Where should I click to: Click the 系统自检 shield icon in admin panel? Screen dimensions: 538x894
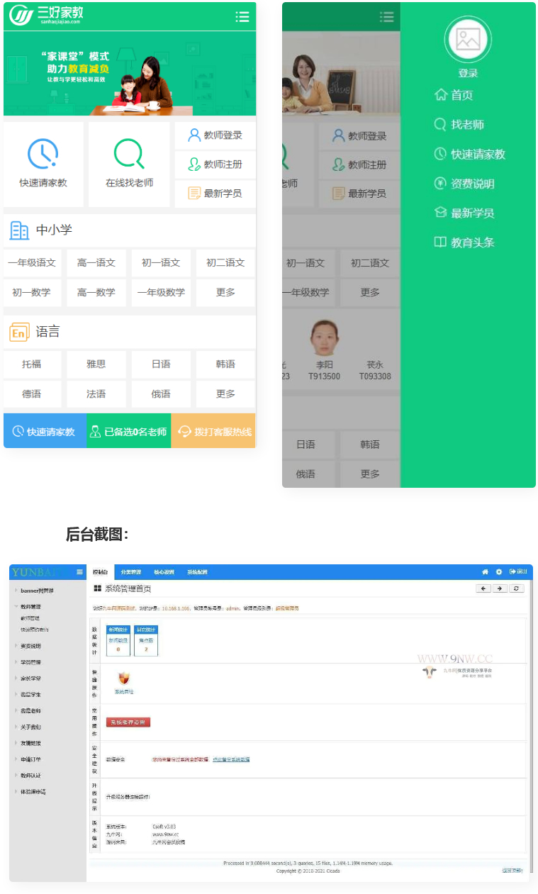pyautogui.click(x=124, y=678)
